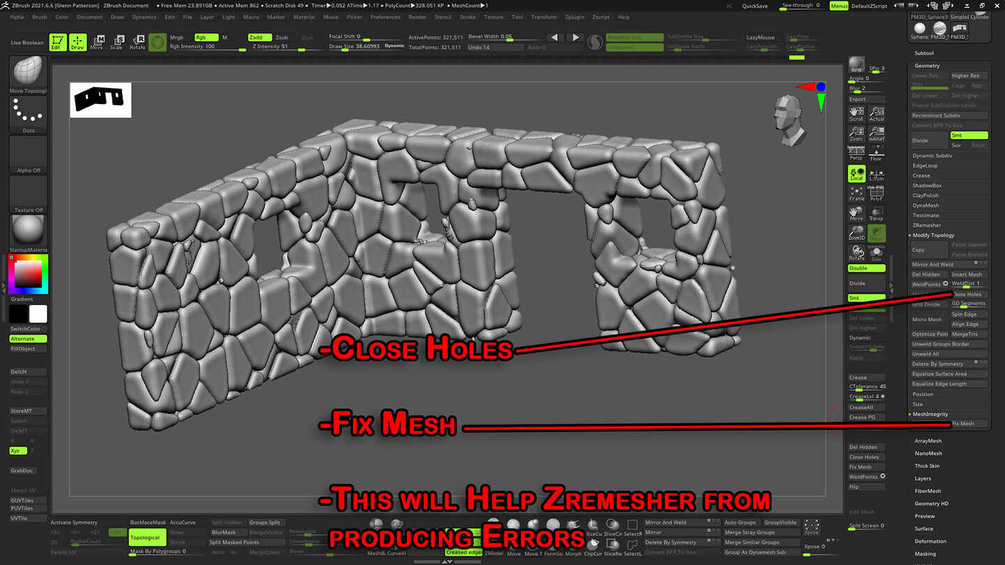Screen dimensions: 1005x565
Task: Click the Local pivot icon in right shelf
Action: [855, 173]
